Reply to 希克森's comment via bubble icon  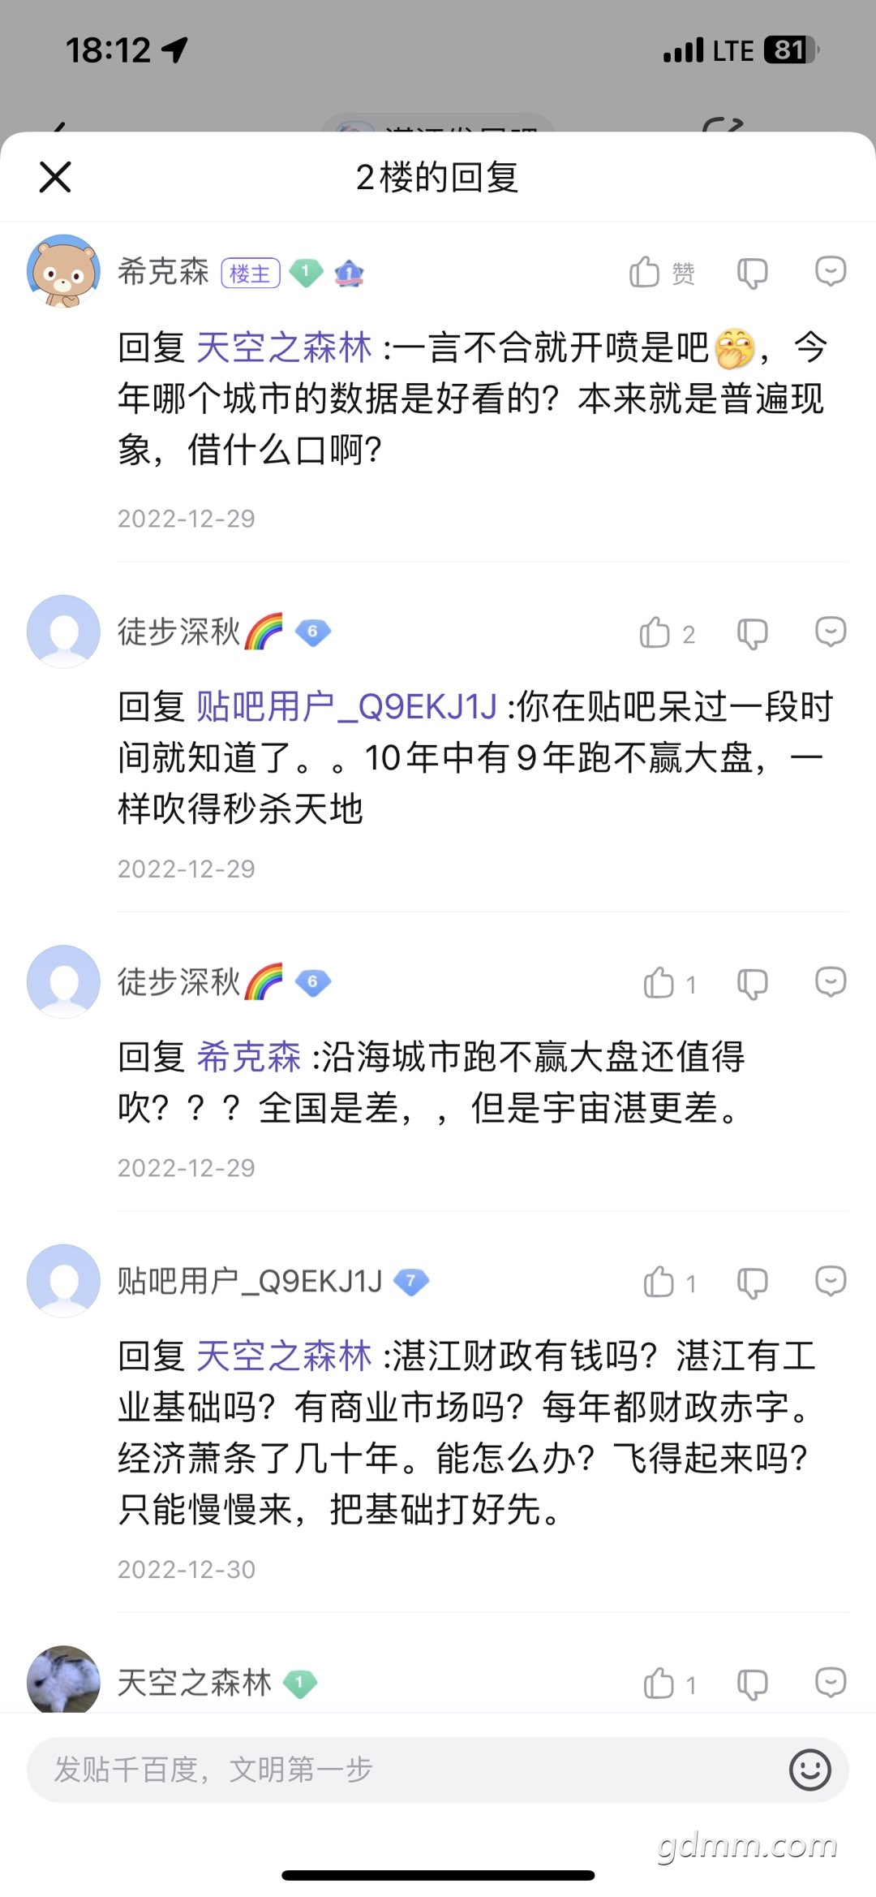(x=830, y=271)
